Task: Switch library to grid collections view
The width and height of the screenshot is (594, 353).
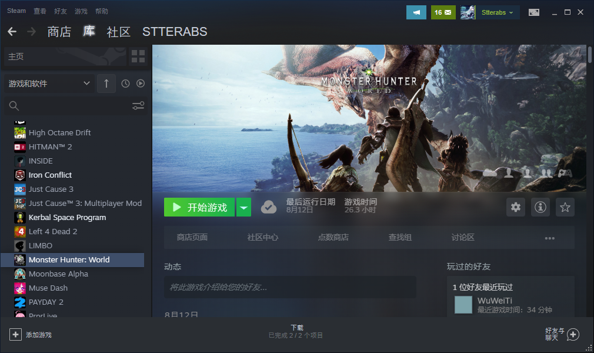Action: point(138,56)
